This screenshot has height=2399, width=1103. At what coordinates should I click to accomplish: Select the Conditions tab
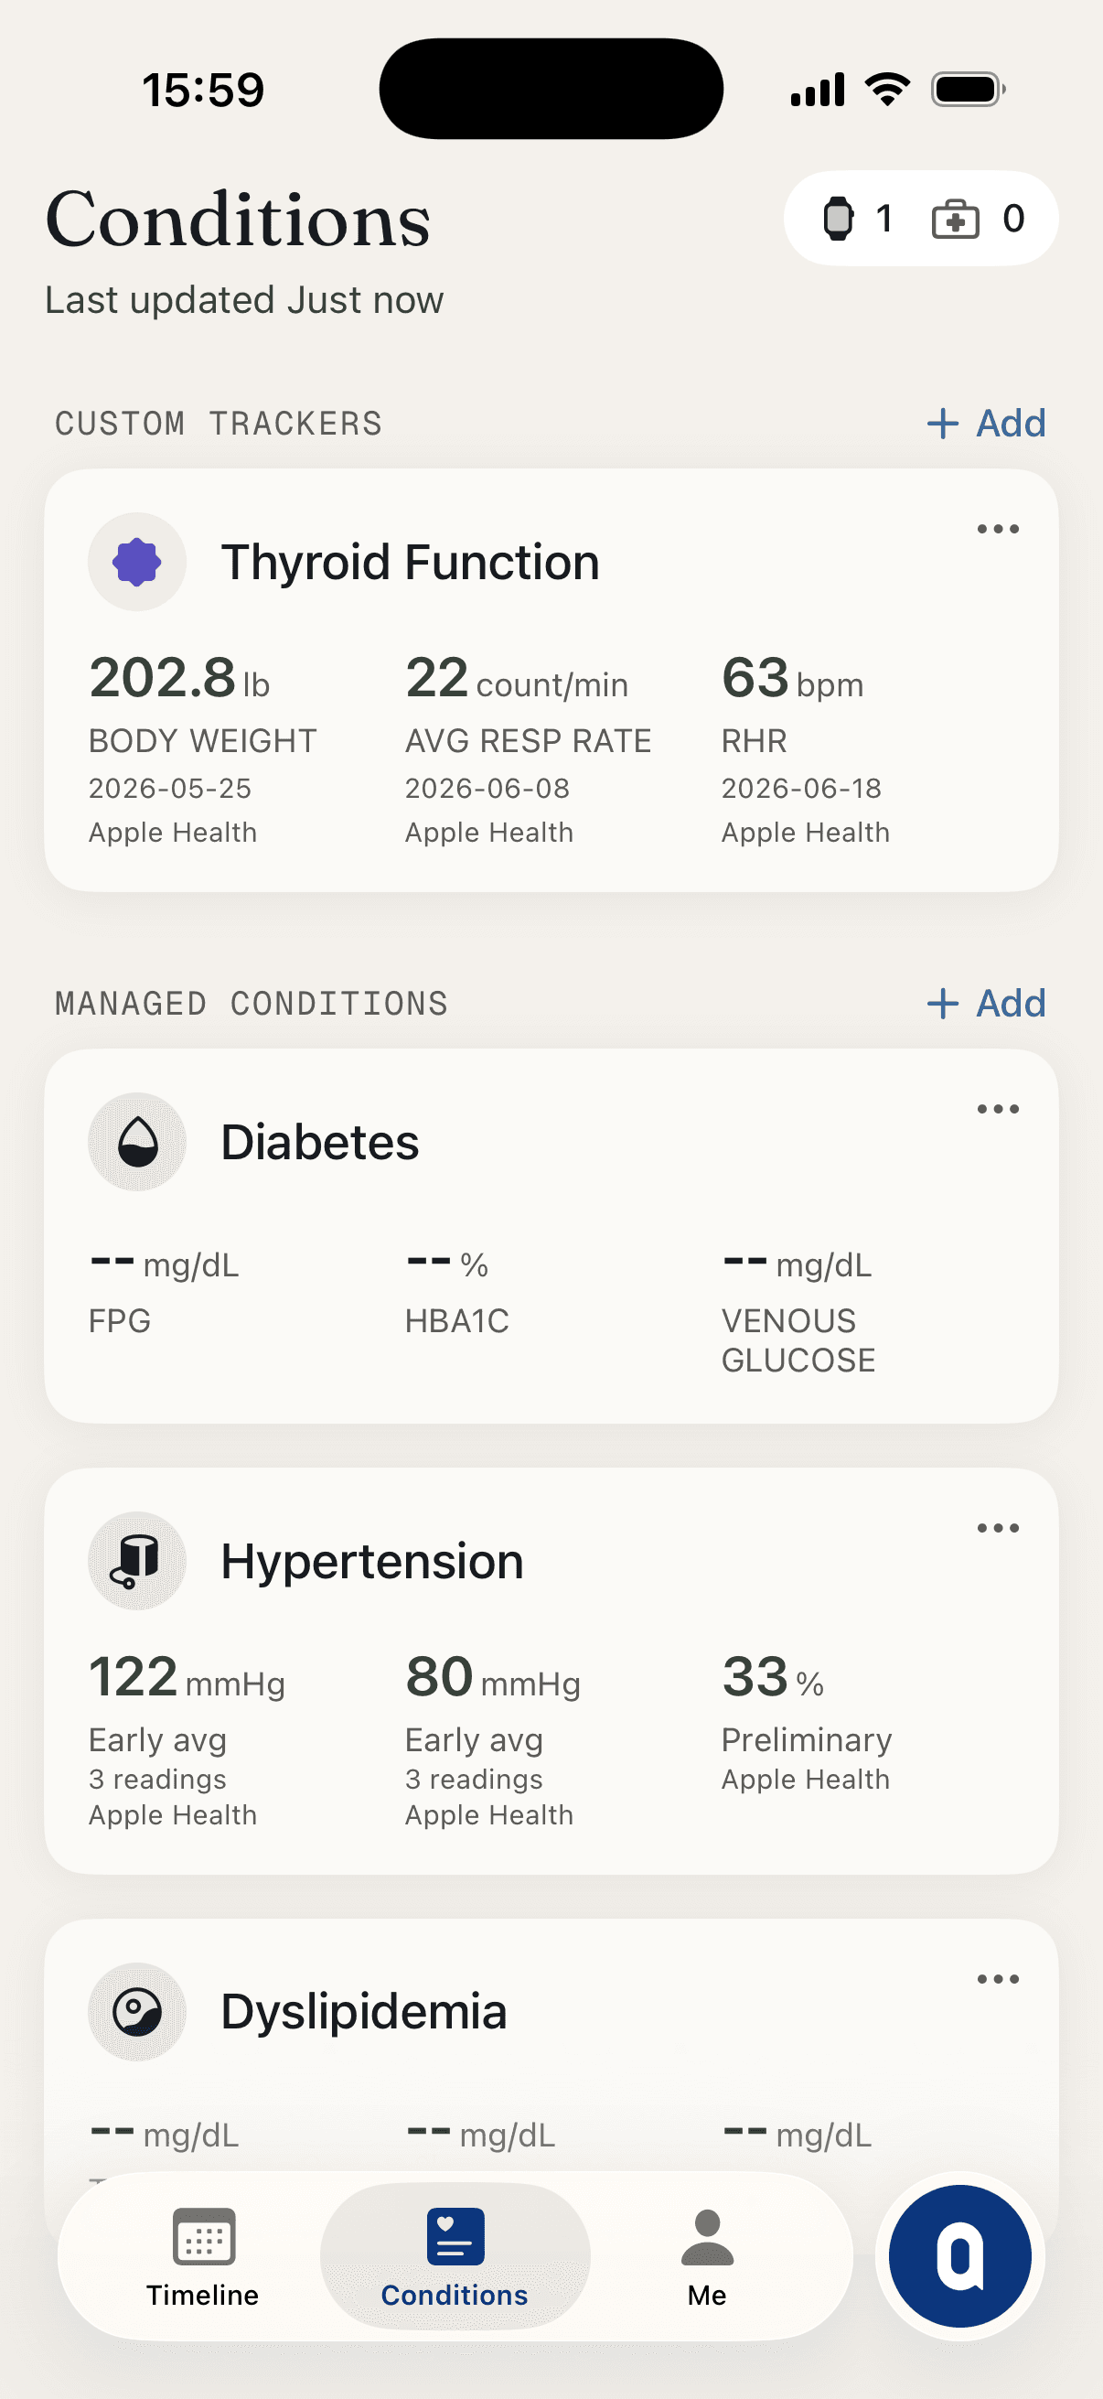455,2256
